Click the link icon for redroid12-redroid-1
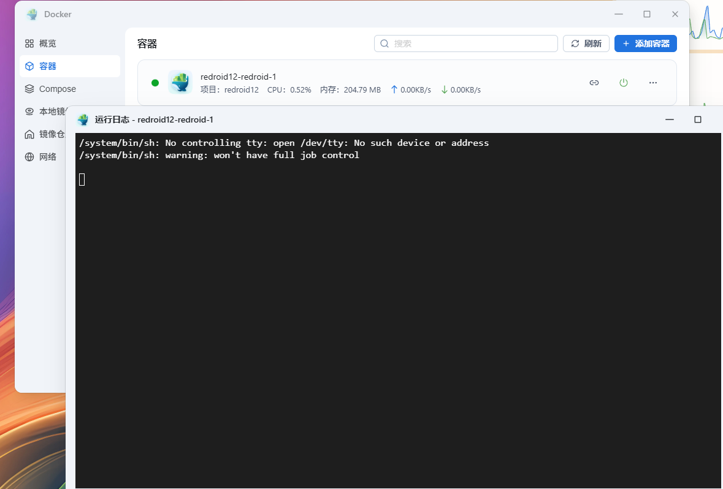723x489 pixels. point(594,83)
